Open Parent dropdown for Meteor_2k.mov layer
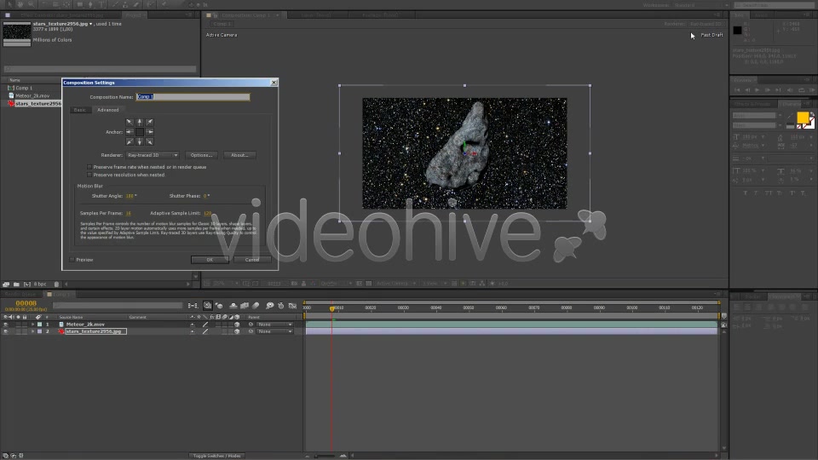818x460 pixels. [x=275, y=325]
